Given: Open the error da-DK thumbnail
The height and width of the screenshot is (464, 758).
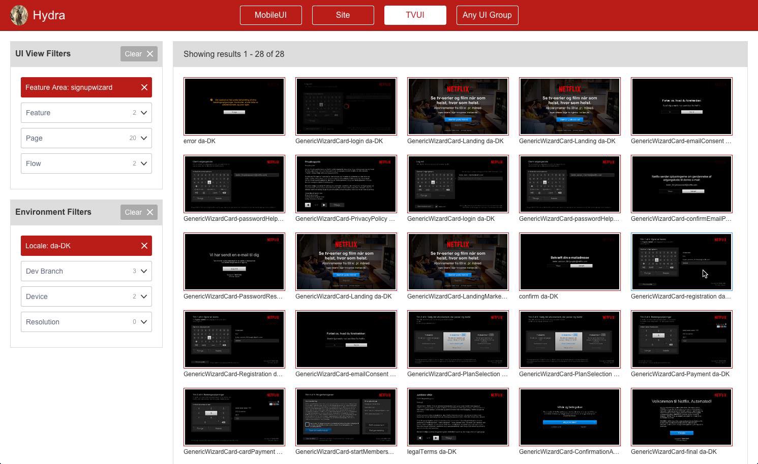Looking at the screenshot, I should 234,107.
